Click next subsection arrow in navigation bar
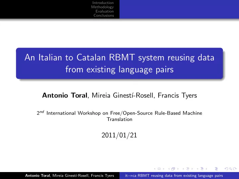The height and width of the screenshot is (179, 239). tap(192, 169)
